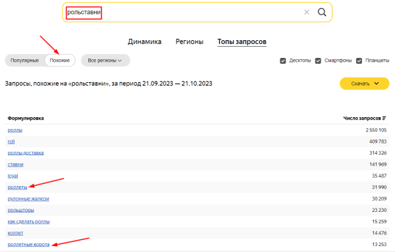Select the Похожие toggle option

click(60, 61)
